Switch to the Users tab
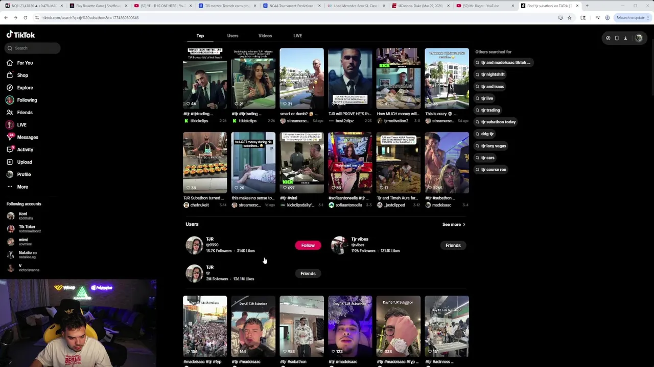 coord(232,36)
